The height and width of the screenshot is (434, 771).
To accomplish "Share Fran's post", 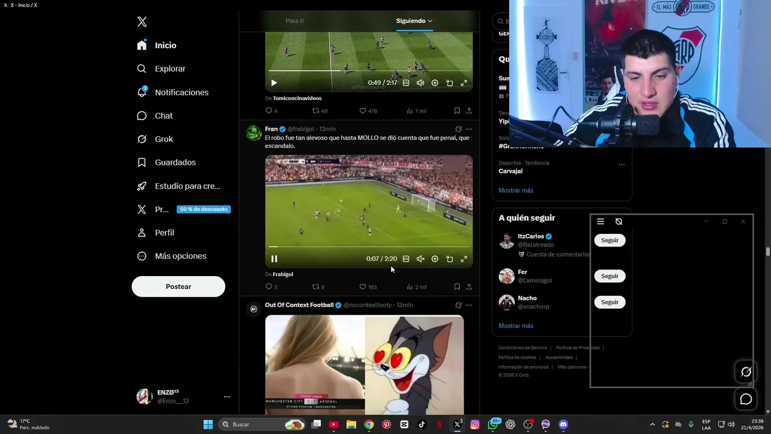I will click(x=469, y=287).
